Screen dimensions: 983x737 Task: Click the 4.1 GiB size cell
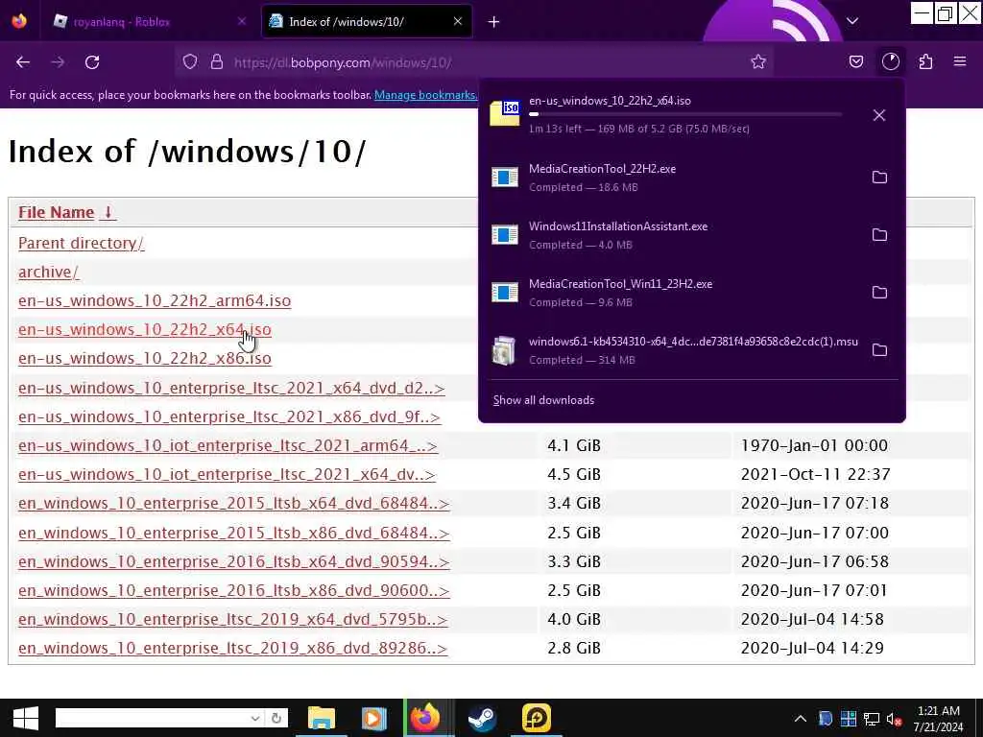tap(574, 445)
